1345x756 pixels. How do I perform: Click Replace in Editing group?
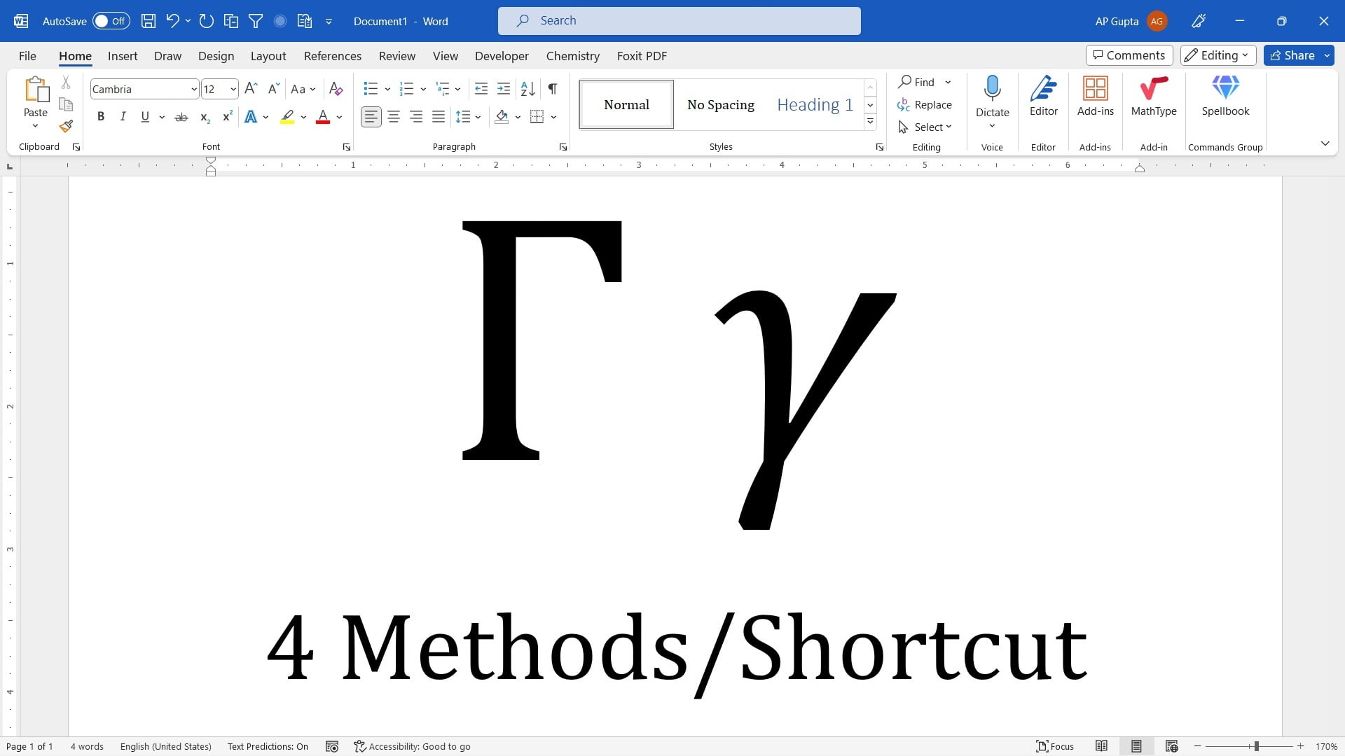tap(925, 104)
